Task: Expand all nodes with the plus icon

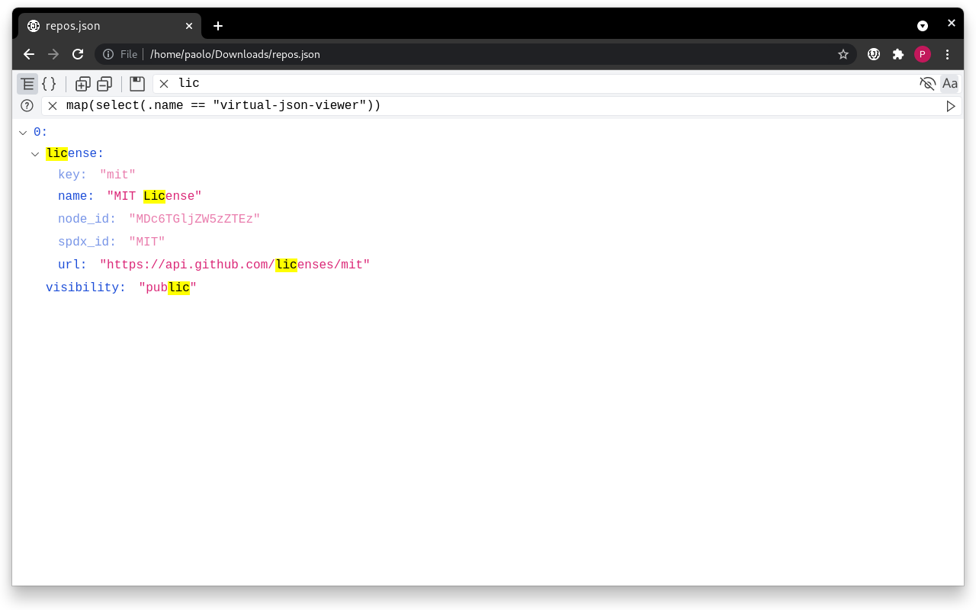Action: click(x=82, y=84)
